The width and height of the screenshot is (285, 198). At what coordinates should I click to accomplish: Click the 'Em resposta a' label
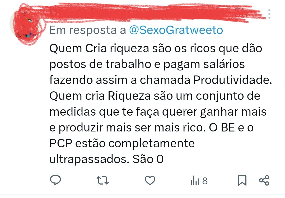pyautogui.click(x=88, y=30)
